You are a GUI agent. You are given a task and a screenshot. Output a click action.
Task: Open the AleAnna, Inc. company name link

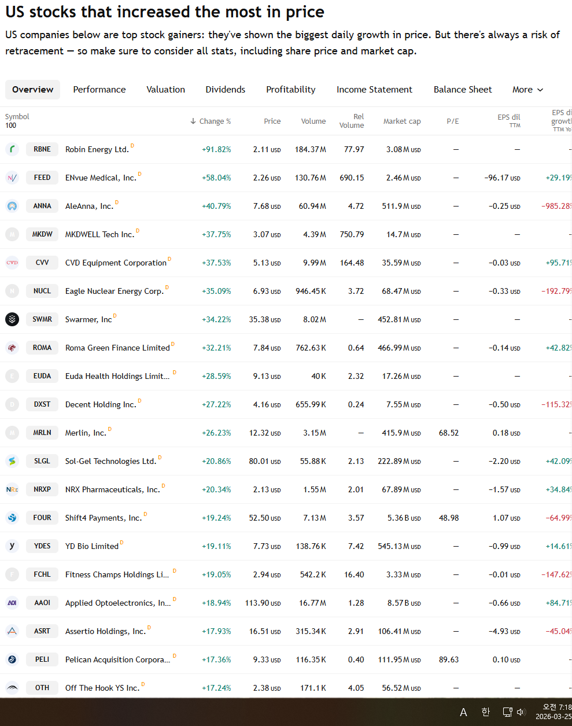point(89,206)
